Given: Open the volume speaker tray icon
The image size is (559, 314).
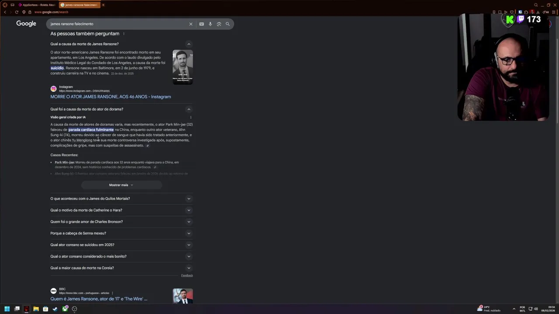Looking at the screenshot, I should click(536, 309).
